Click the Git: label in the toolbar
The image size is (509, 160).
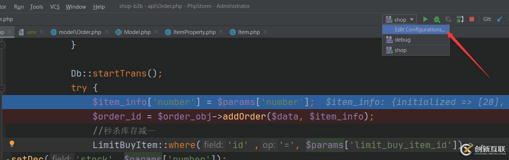[x=487, y=19]
